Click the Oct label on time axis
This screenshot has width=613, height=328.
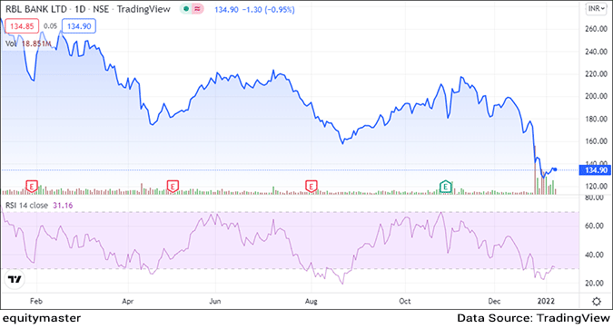tap(405, 301)
